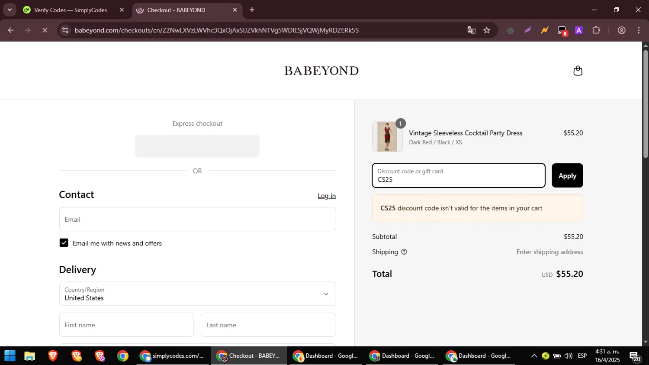Open the tab search dropdown arrow
Screen dimensions: 649x365
click(10, 10)
